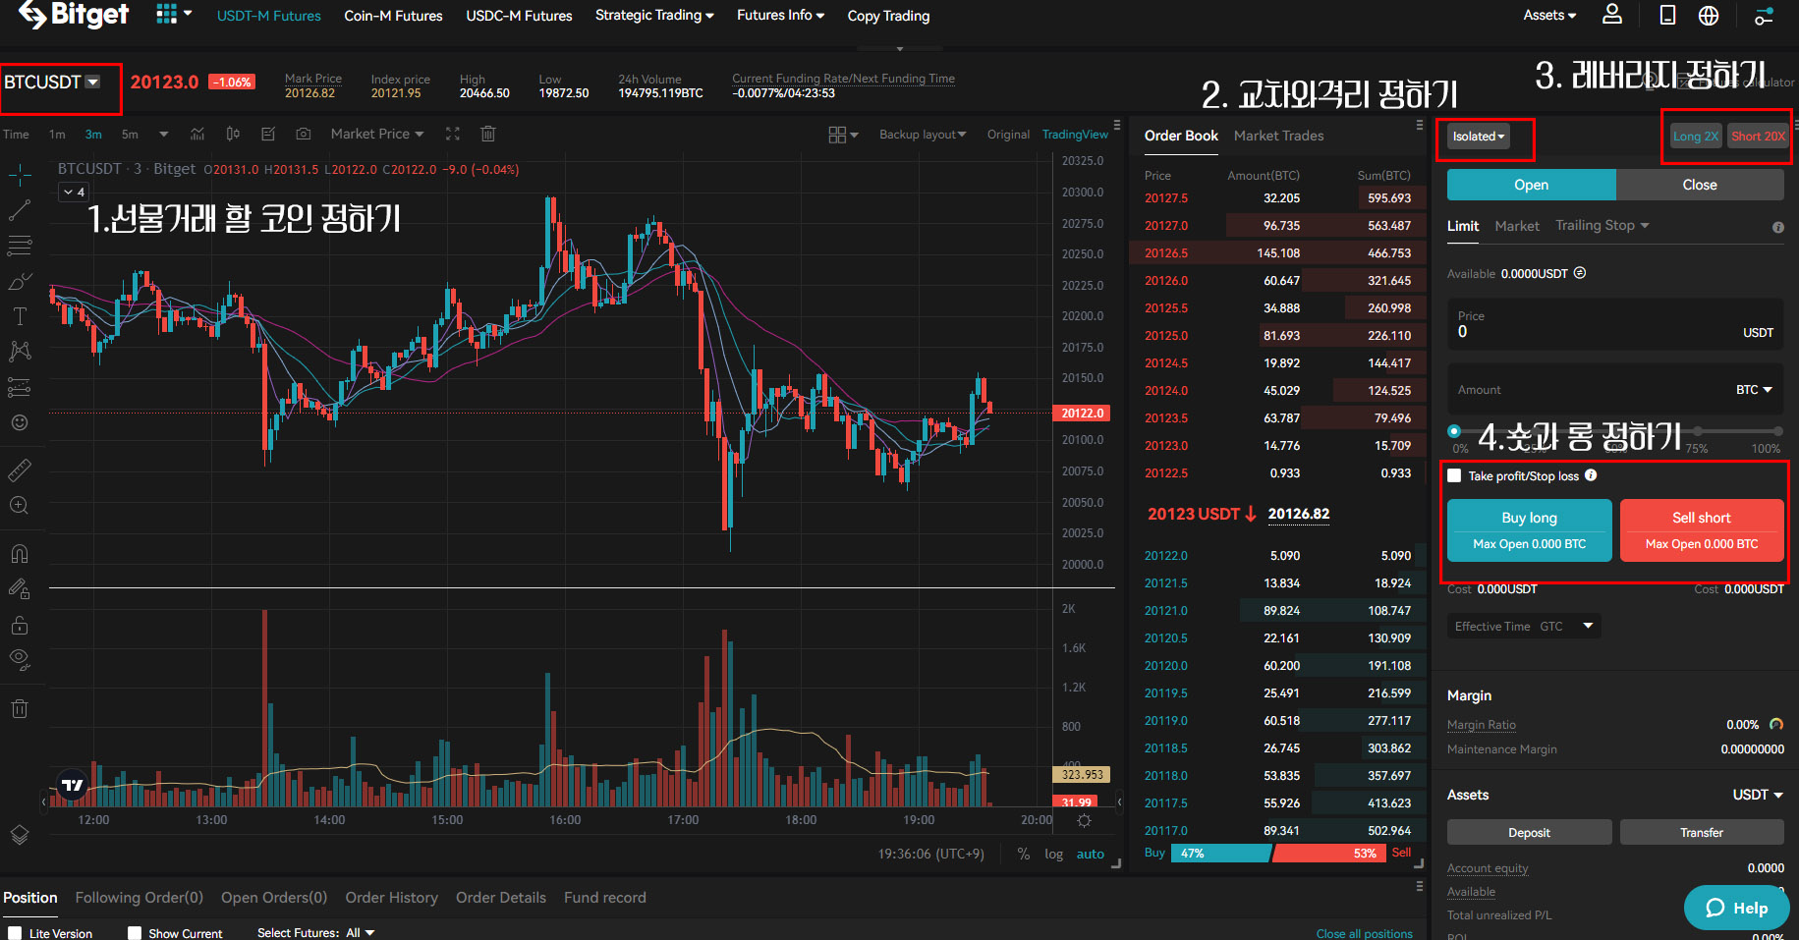Toggle auto scale on chart
Screen dimensions: 1799x940
[x=1090, y=854]
